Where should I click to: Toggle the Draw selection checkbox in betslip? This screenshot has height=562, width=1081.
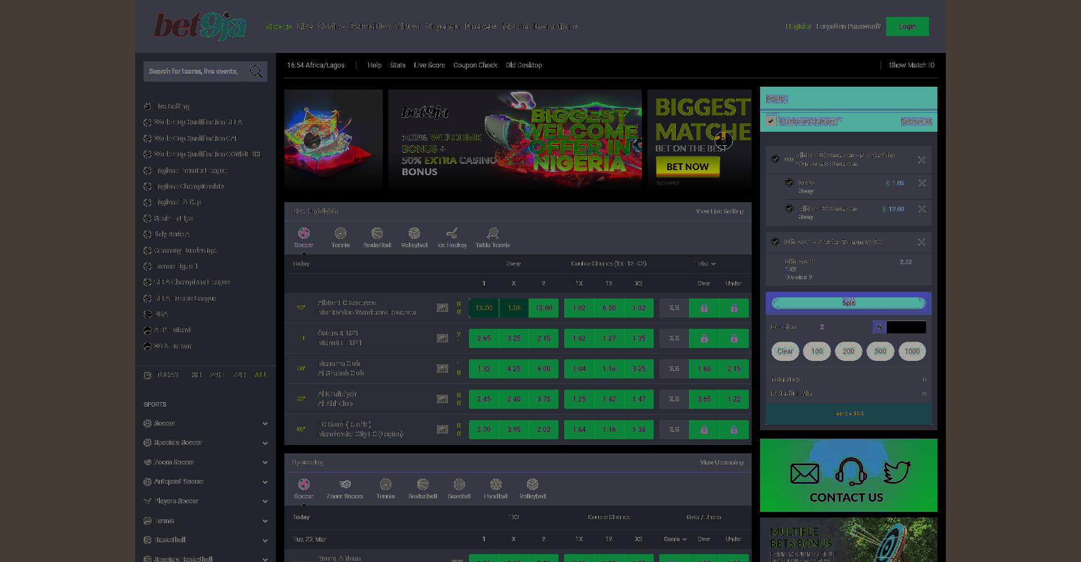point(789,182)
